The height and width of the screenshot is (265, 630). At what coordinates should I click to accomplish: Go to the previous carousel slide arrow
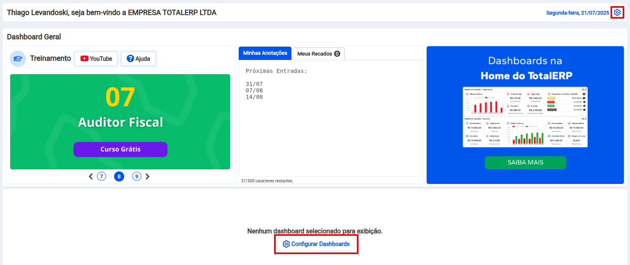pos(91,176)
